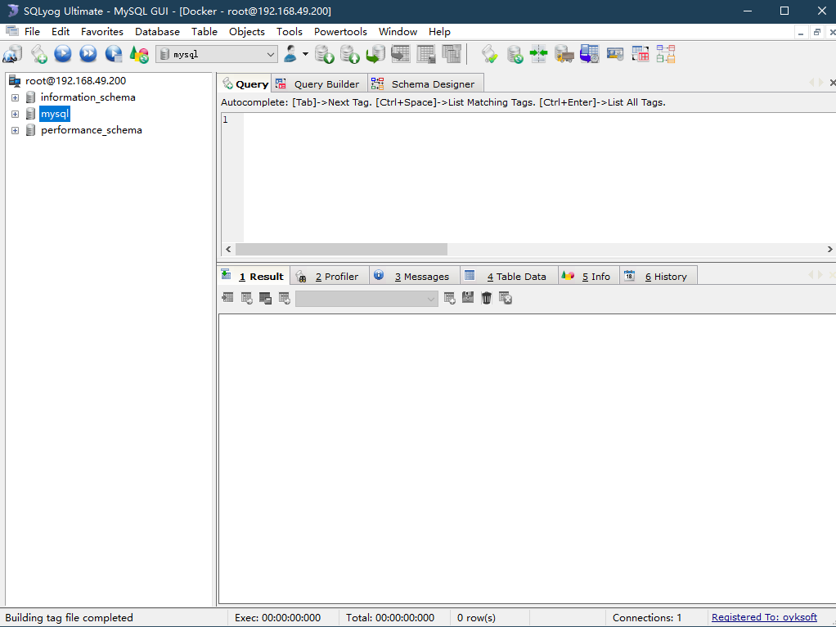Switch to the 5 Info tab
The image size is (836, 627).
tap(589, 277)
